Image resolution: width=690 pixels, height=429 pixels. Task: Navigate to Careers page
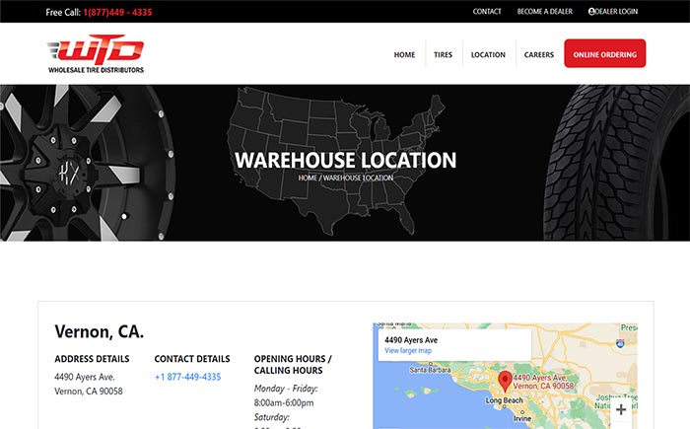(538, 54)
